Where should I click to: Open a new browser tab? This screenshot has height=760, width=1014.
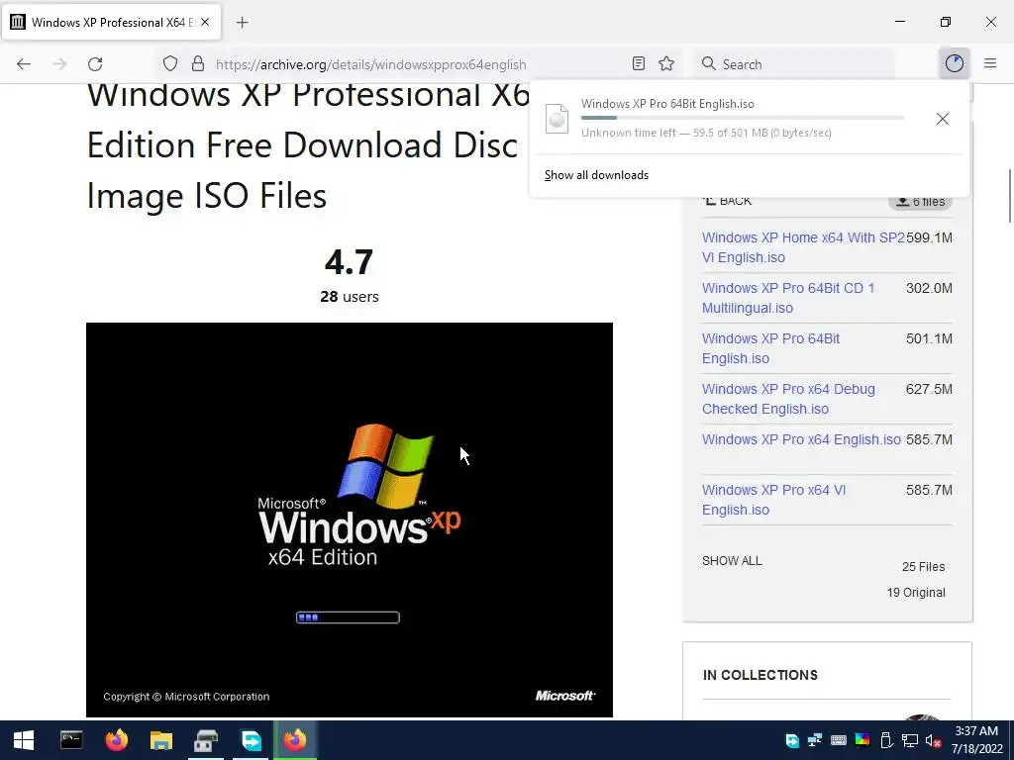point(242,23)
